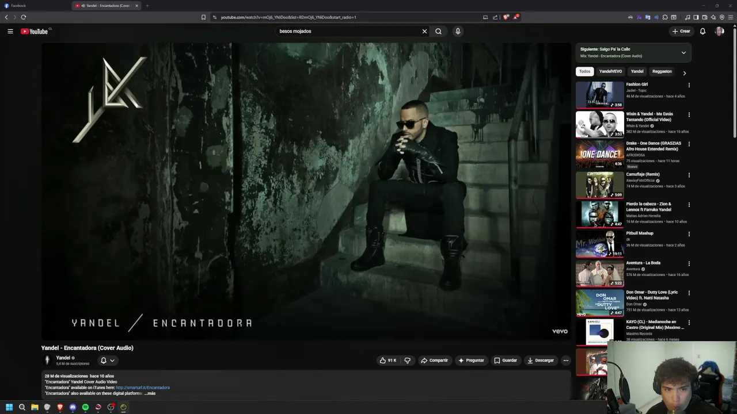Open options for Pitbull Mashup video

pos(689,234)
